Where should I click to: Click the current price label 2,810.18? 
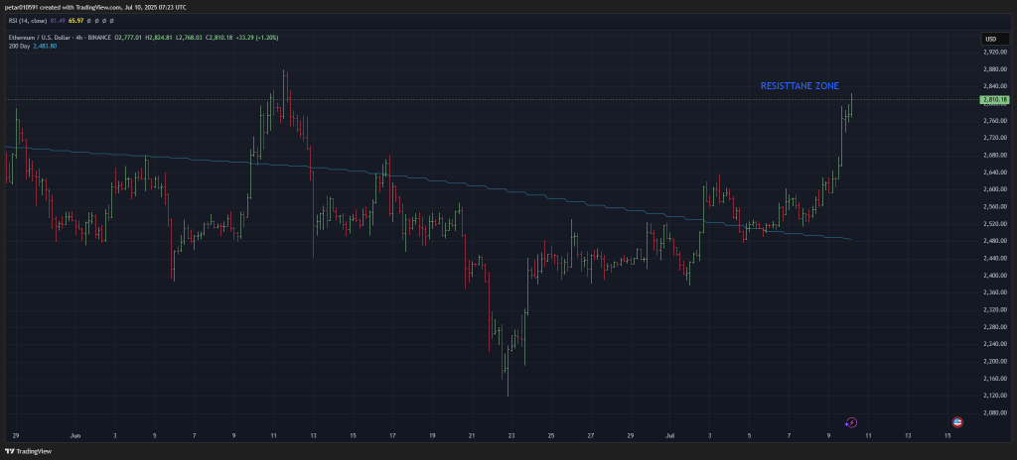994,99
